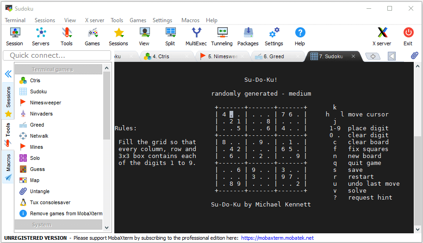Close the 7. Sudoku tab

point(354,56)
